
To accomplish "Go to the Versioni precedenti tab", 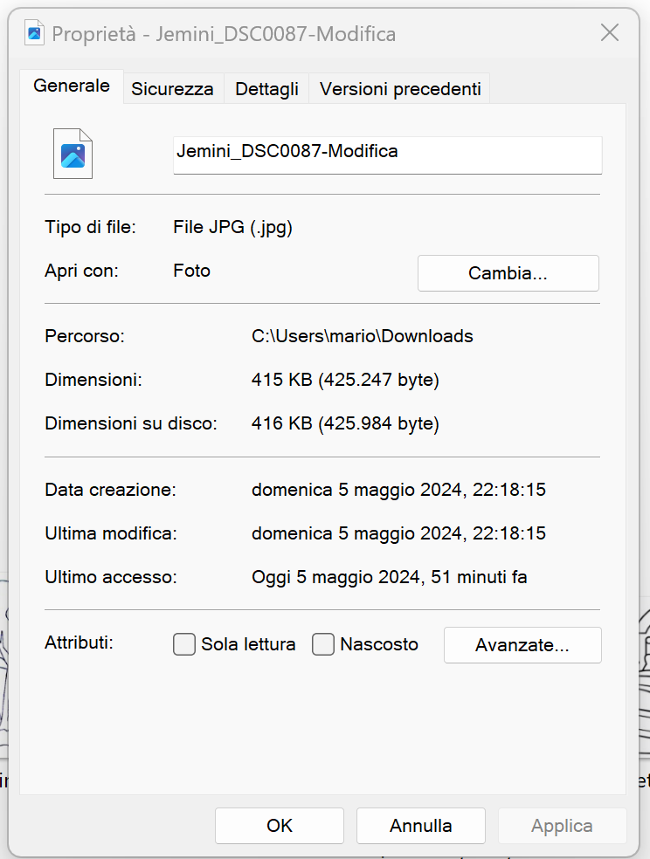I will [400, 89].
